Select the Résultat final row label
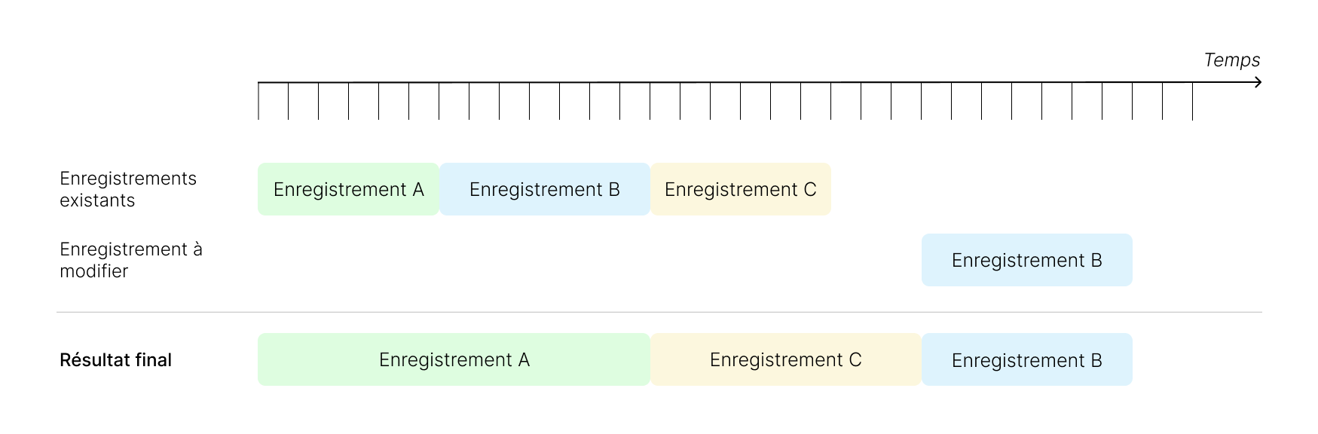 point(115,360)
